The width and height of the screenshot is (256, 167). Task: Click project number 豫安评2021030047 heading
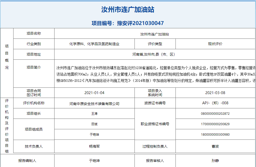coord(128,23)
